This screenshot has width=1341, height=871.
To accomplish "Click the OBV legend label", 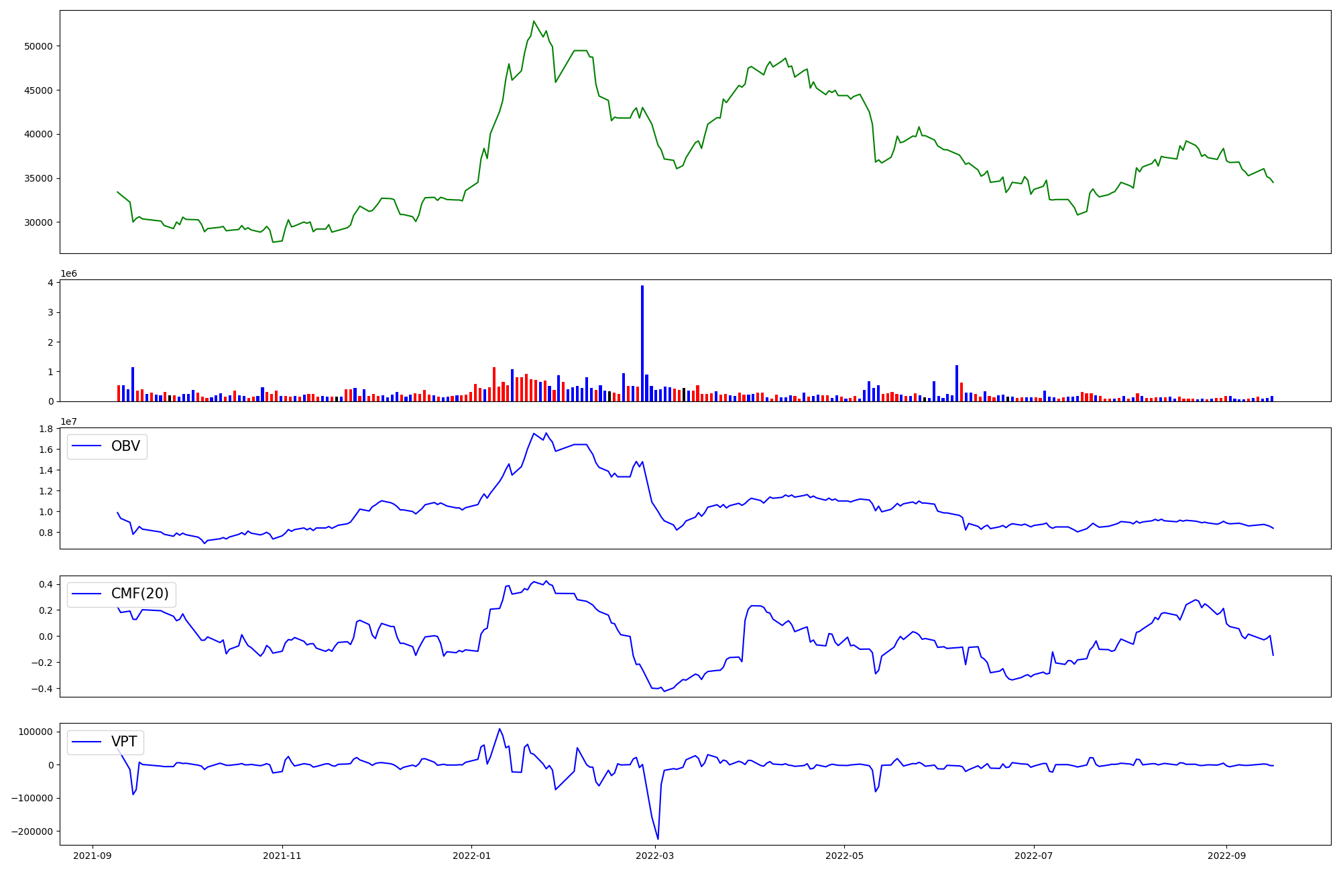I will 125,446.
